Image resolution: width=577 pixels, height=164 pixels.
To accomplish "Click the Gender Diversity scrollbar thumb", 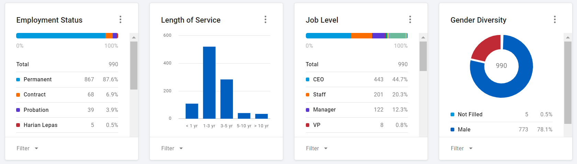I will [x=568, y=82].
